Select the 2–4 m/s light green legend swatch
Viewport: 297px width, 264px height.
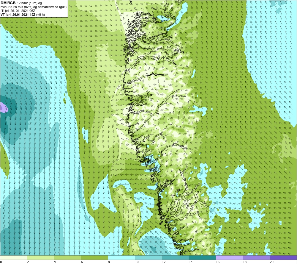coord(40,258)
